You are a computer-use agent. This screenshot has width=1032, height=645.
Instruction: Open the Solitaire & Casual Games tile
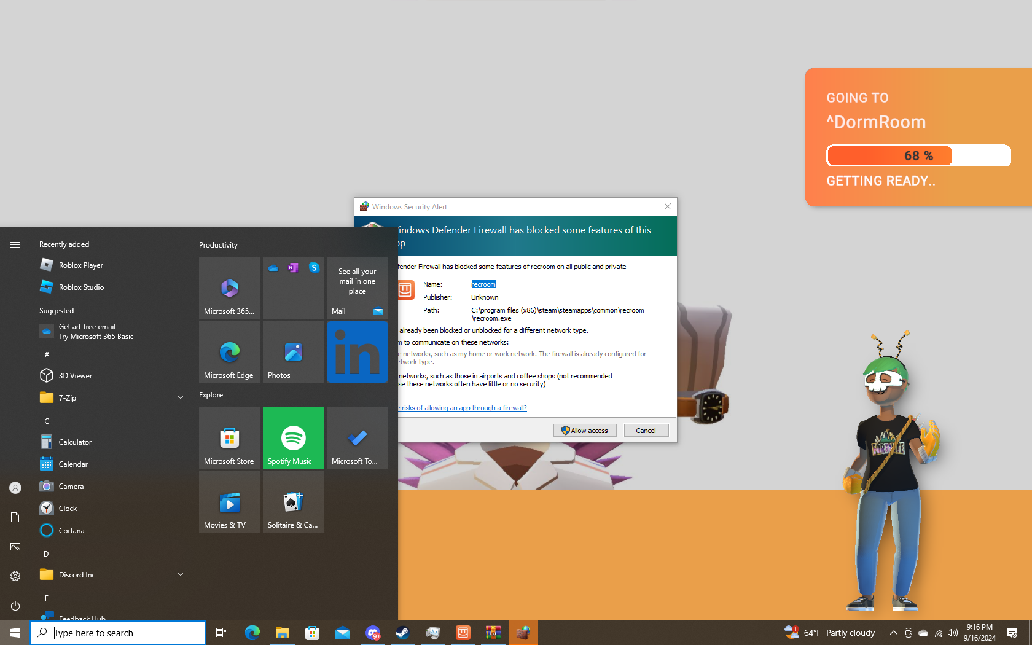coord(294,502)
